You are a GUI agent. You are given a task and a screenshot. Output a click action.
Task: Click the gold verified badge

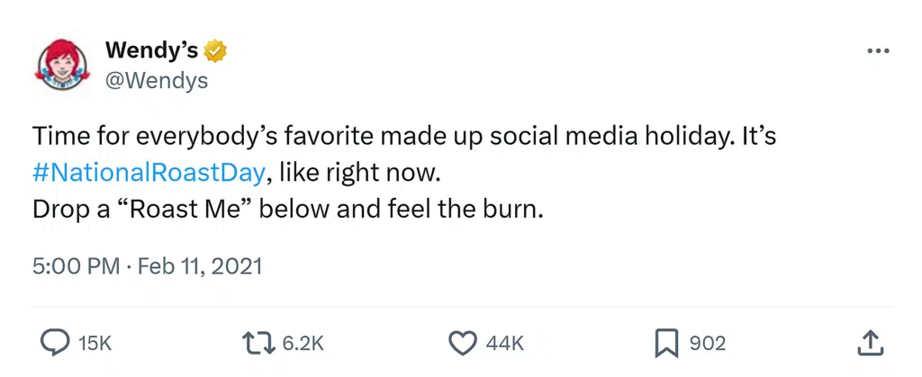point(215,51)
